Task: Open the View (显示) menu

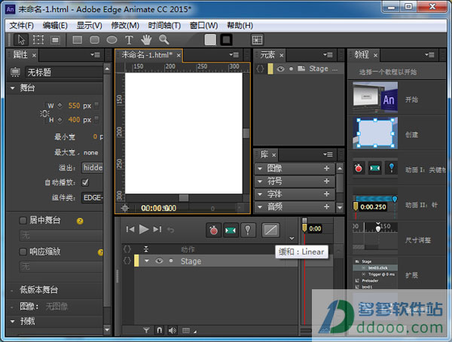Action: (90, 26)
